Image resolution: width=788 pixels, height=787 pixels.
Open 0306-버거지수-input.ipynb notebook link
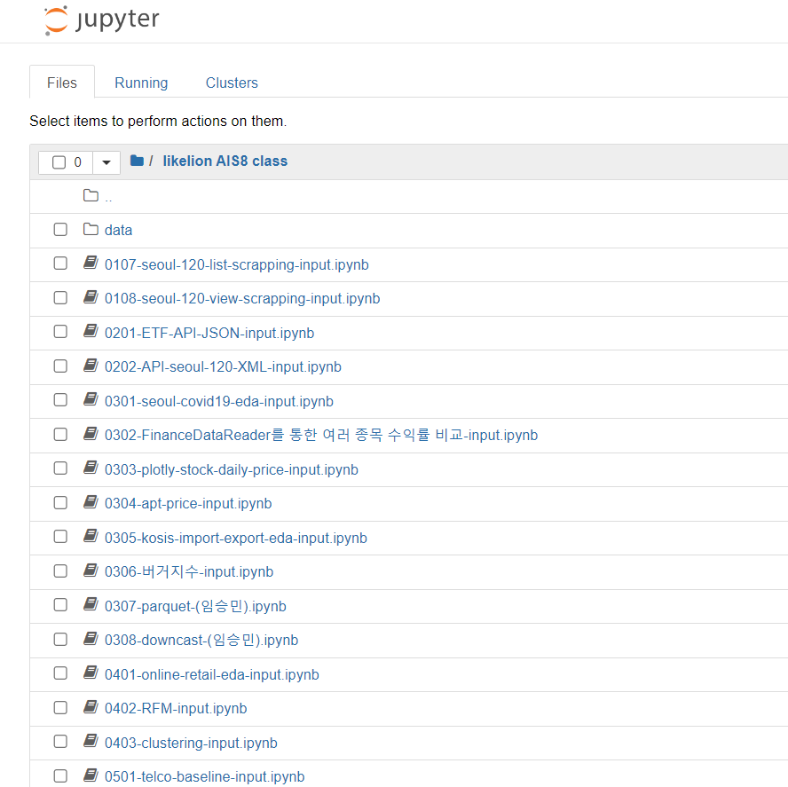[189, 572]
